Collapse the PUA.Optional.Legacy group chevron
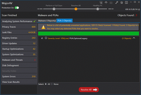The height and width of the screenshot is (95, 141). pos(134,38)
